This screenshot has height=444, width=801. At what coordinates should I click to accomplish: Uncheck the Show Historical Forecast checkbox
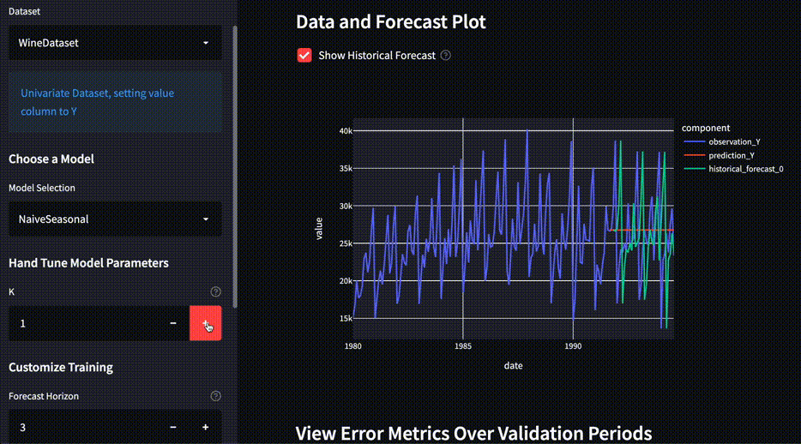tap(304, 56)
